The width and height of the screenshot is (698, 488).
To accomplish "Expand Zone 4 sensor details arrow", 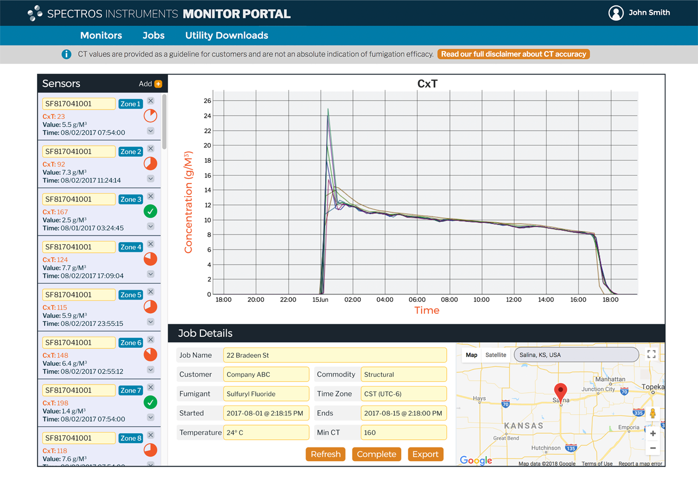I will coord(151,274).
